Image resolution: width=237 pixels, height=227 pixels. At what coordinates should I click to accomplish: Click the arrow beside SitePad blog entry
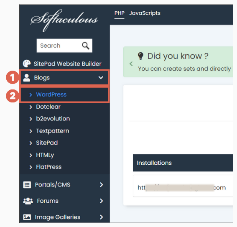pos(31,143)
